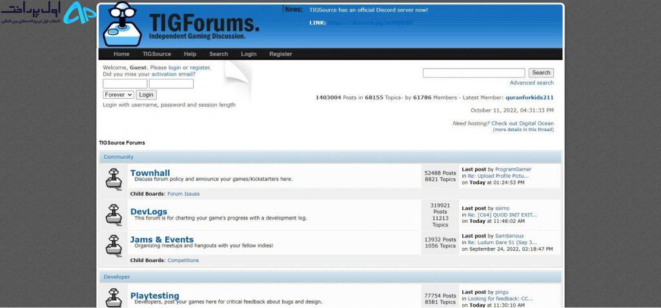
Task: Open Re: [C64] QUOD INIT EXIT... post
Action: click(502, 215)
